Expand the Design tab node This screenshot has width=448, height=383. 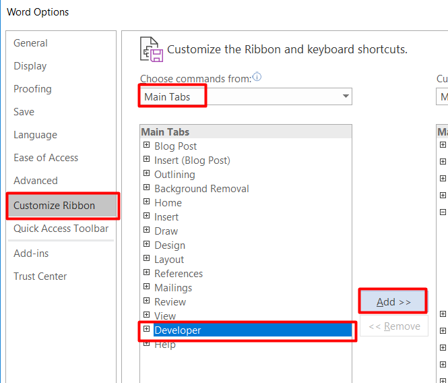pyautogui.click(x=147, y=243)
